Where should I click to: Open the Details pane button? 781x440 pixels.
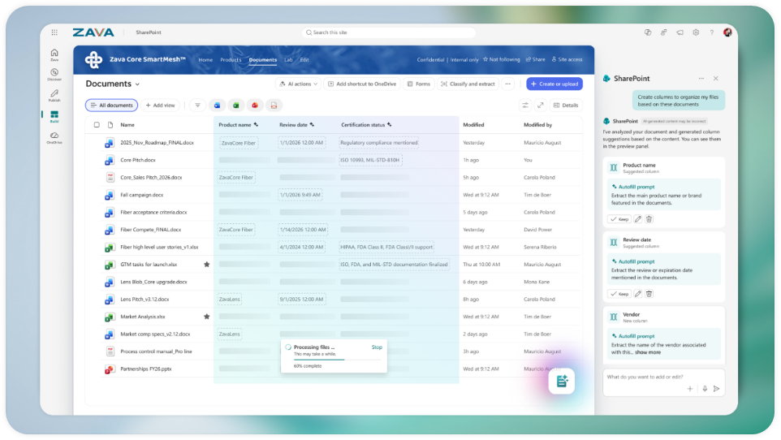(566, 106)
